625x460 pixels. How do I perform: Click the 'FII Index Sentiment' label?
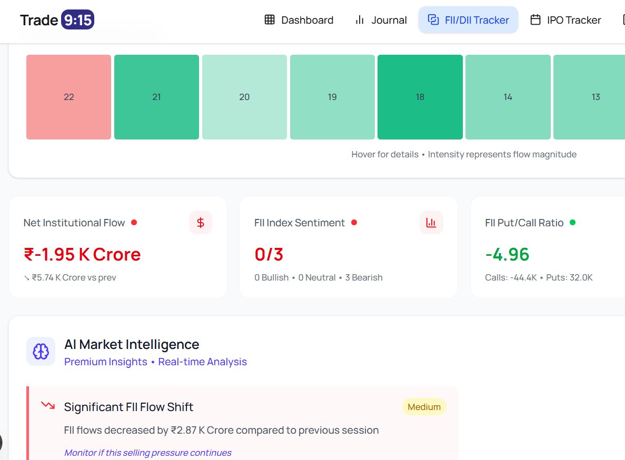tap(300, 223)
